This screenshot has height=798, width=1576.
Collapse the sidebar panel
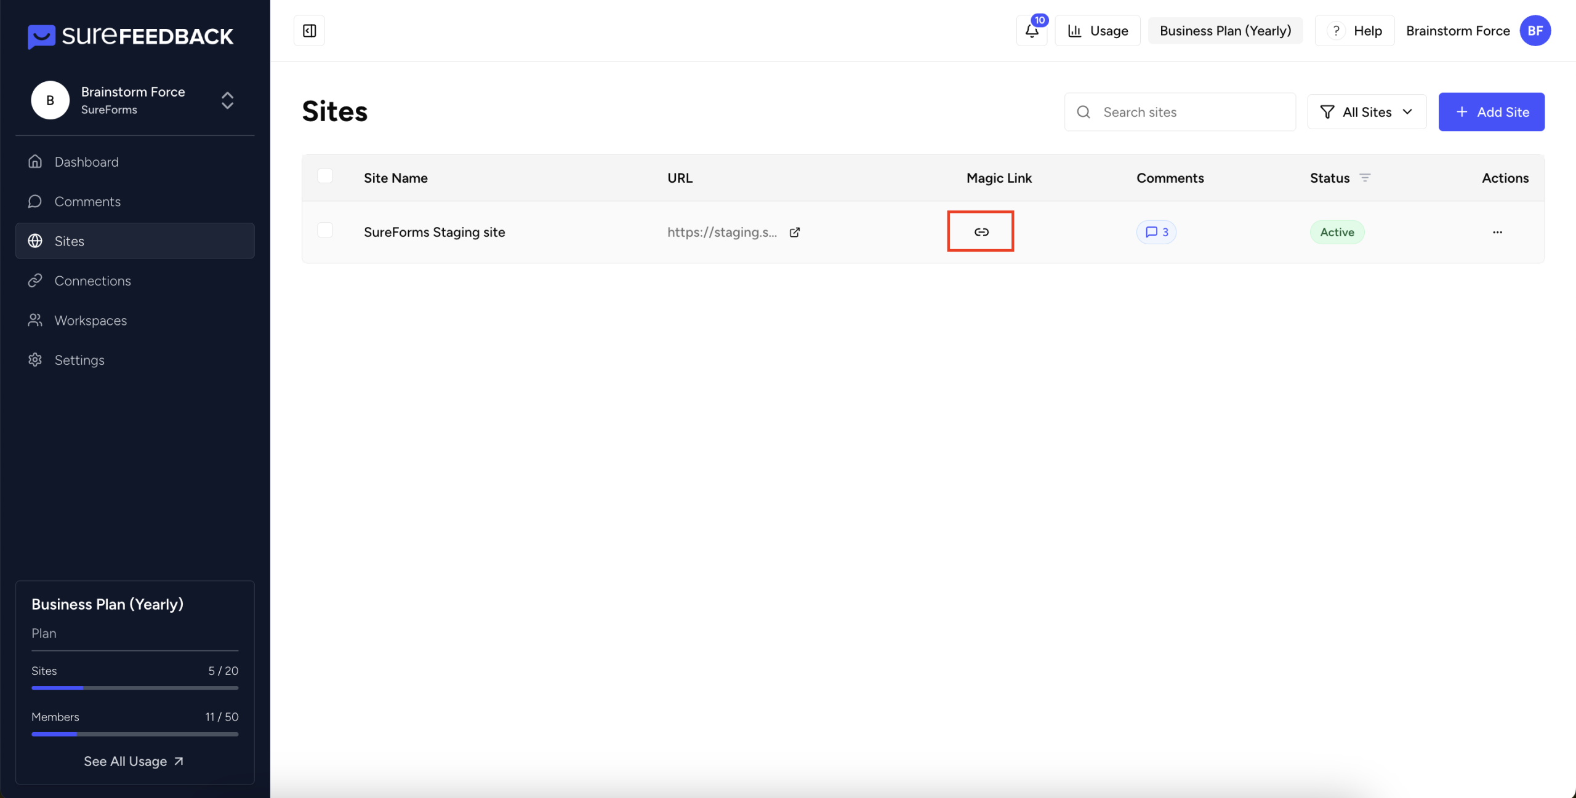[x=309, y=31]
